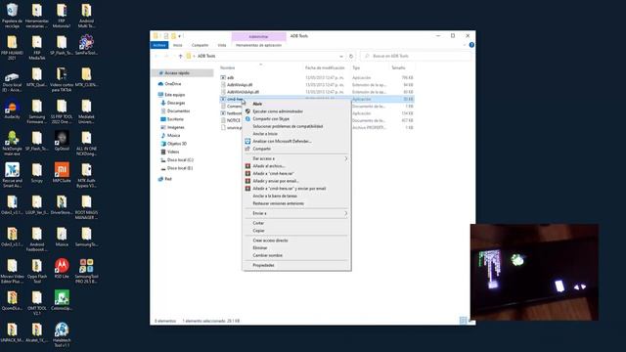This screenshot has height=352, width=626.
Task: Choose Añadir al archivo...
Action: point(296,166)
